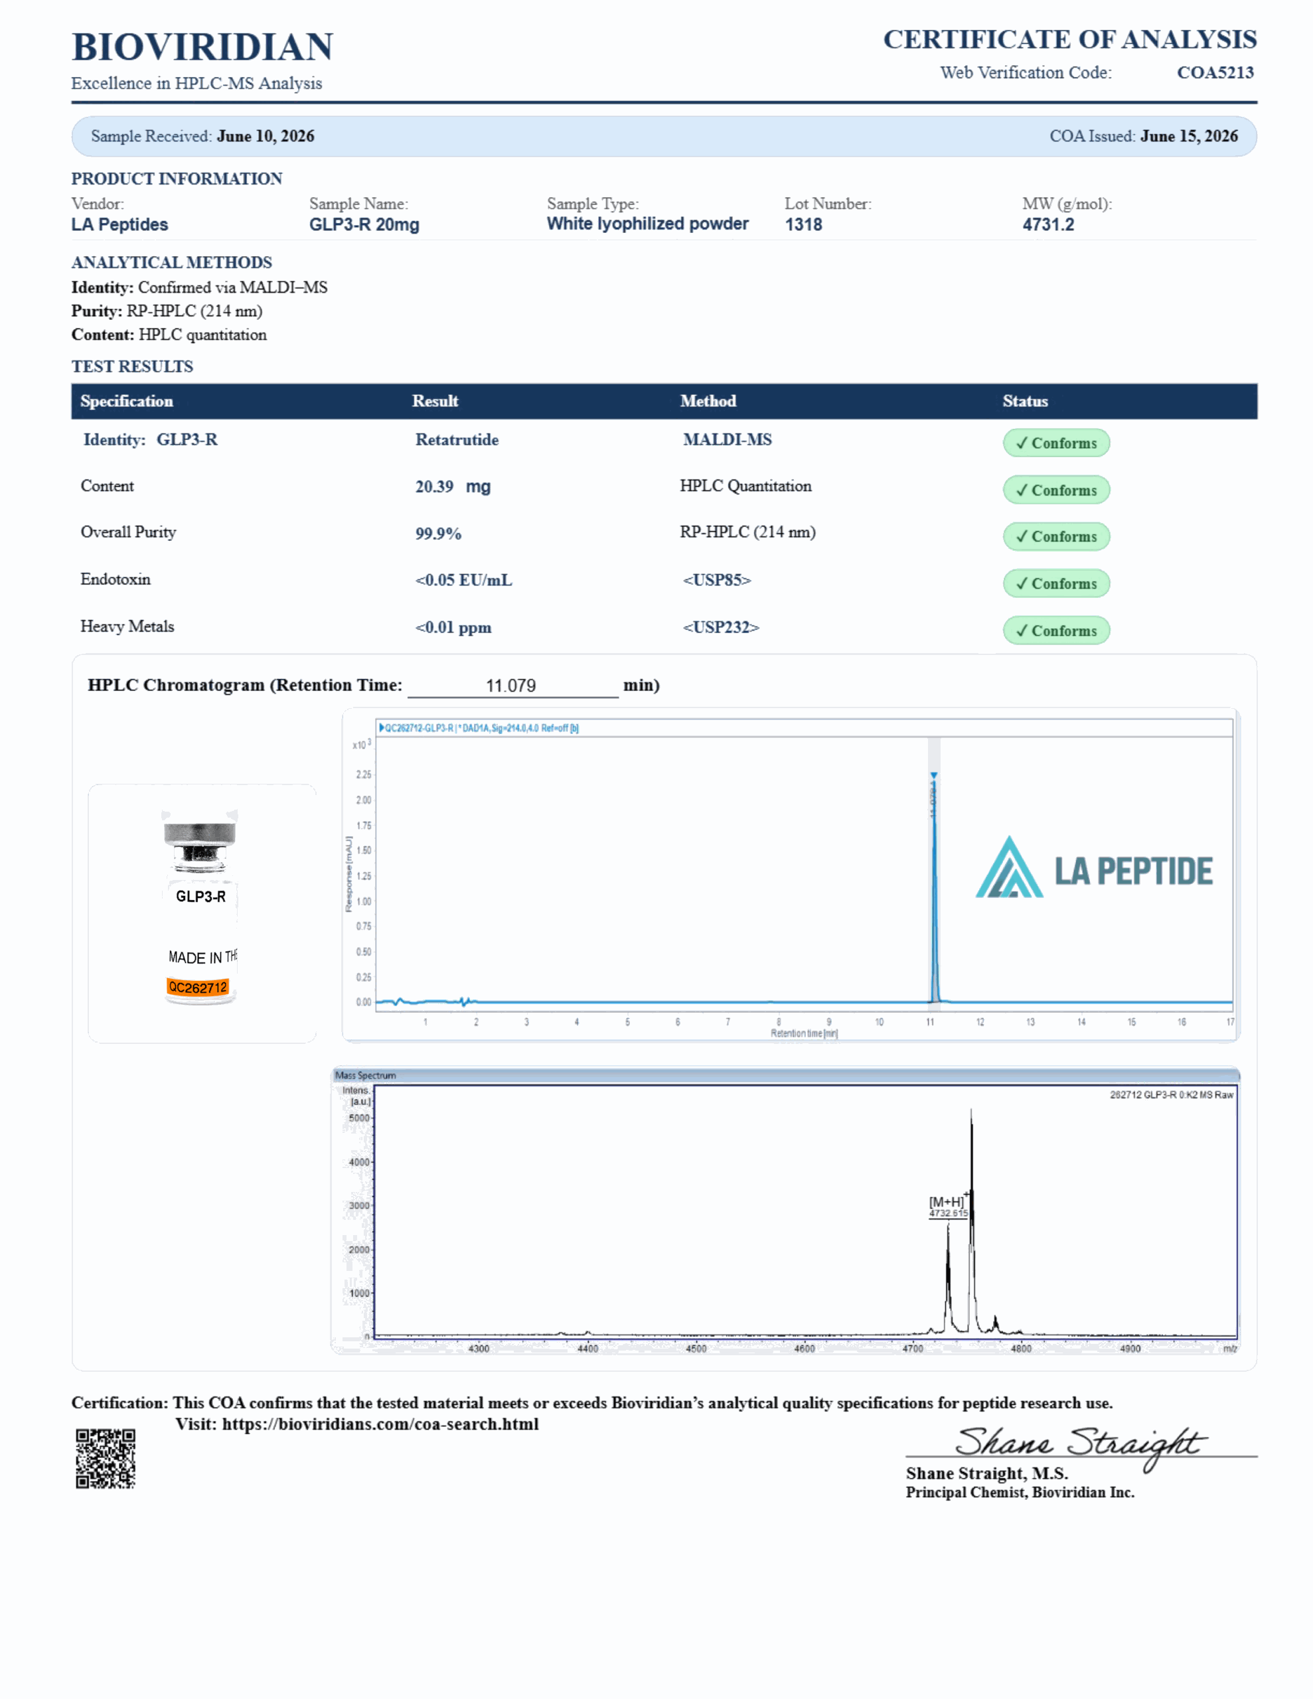This screenshot has width=1313, height=1699.
Task: Click the printed name Shane Straight, M.S.
Action: 987,1473
